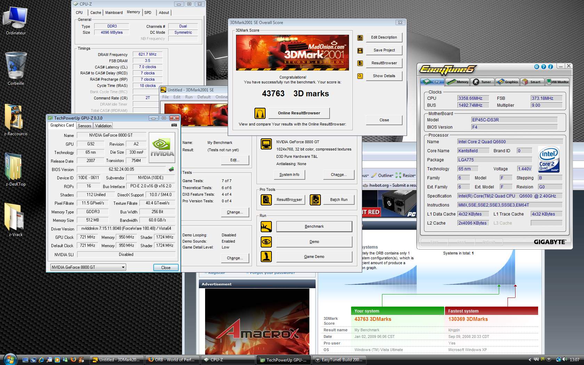
Task: Click the EasyTune6 email @ icon
Action: point(536,67)
